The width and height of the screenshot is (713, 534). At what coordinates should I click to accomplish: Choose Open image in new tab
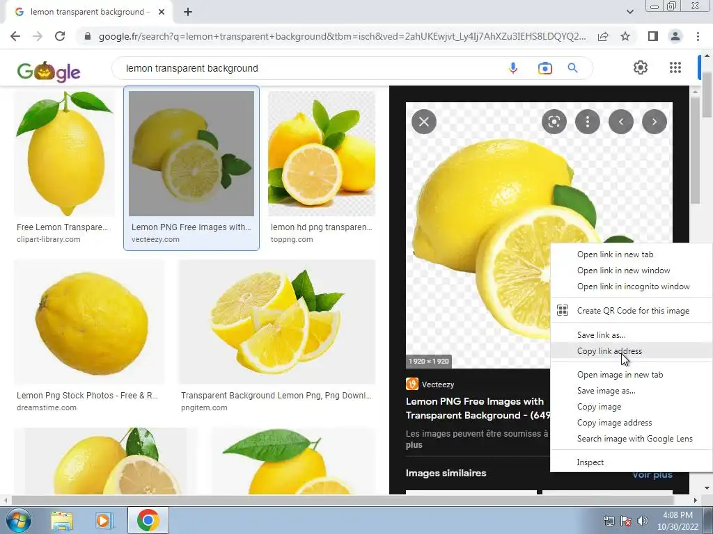click(x=631, y=375)
